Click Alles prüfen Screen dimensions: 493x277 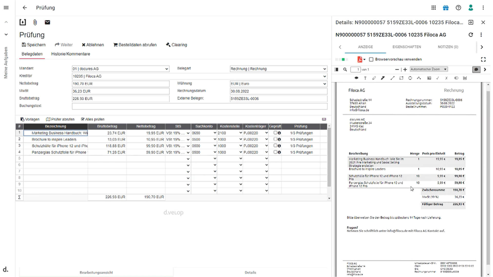(x=93, y=119)
